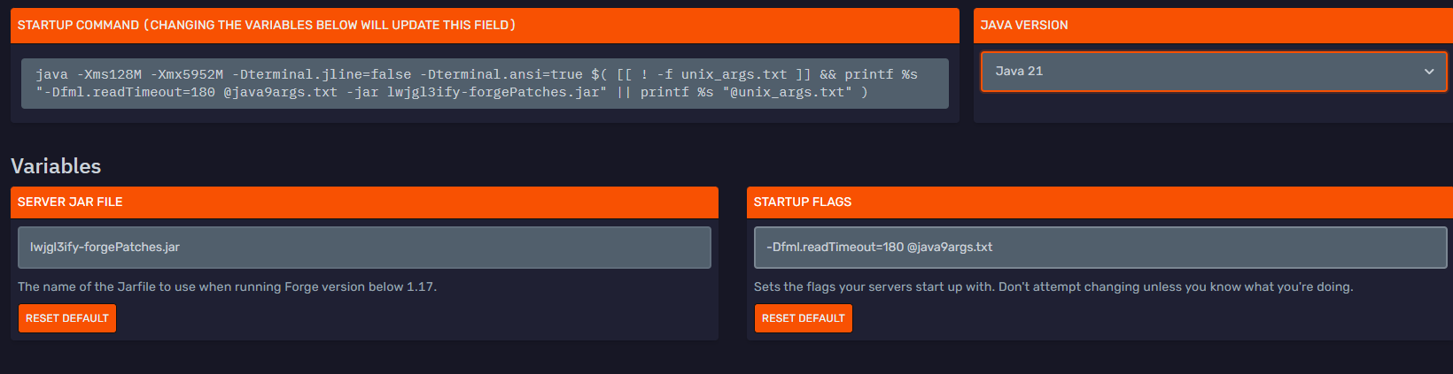Click the startup flags warning description text
This screenshot has width=1453, height=374.
(x=1053, y=287)
